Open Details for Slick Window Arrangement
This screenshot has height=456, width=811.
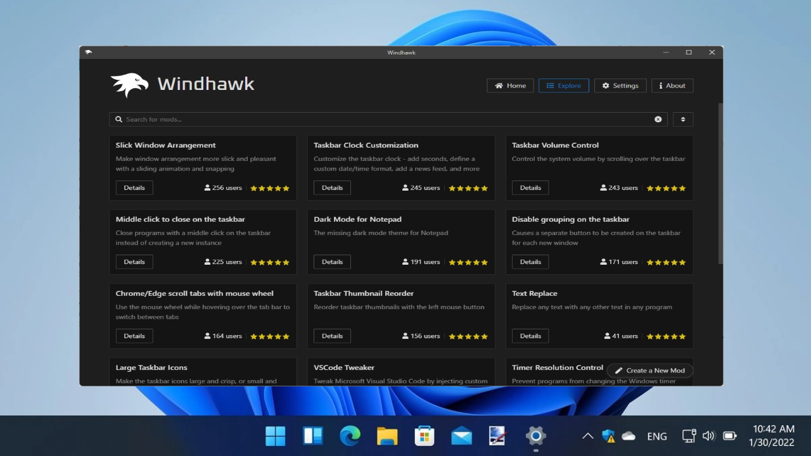coord(134,187)
